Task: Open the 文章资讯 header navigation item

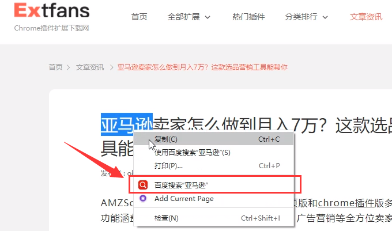Action: 366,17
